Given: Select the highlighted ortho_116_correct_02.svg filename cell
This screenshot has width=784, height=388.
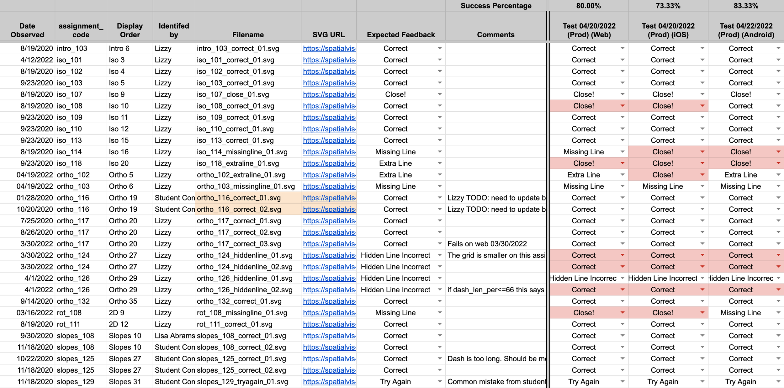Looking at the screenshot, I should click(x=248, y=209).
